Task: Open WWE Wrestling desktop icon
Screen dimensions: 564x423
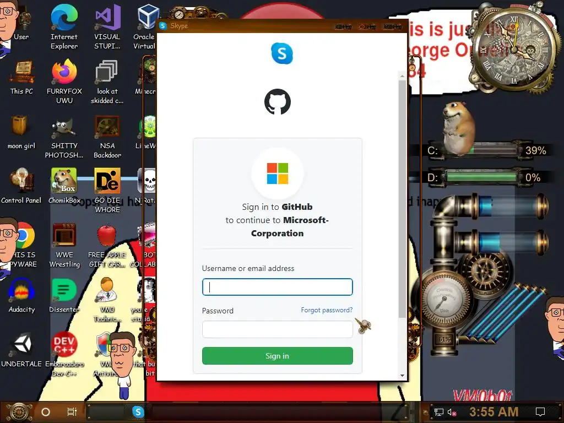Action: (64, 245)
